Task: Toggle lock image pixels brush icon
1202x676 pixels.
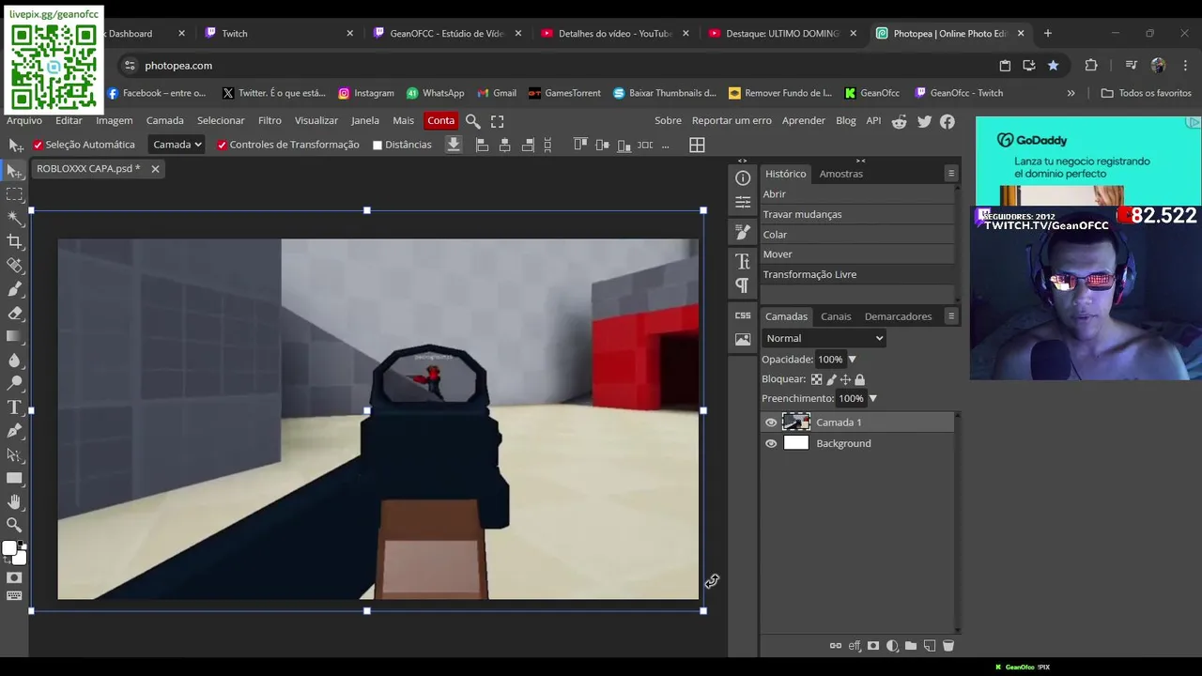Action: [x=831, y=379]
